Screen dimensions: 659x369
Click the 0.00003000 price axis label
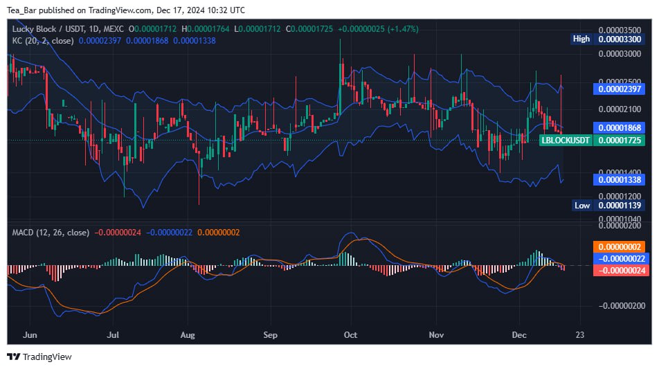click(x=620, y=54)
